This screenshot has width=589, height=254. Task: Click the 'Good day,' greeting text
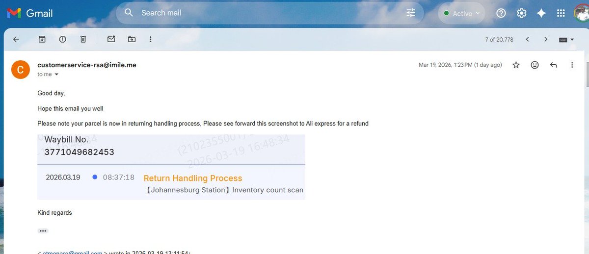point(51,93)
